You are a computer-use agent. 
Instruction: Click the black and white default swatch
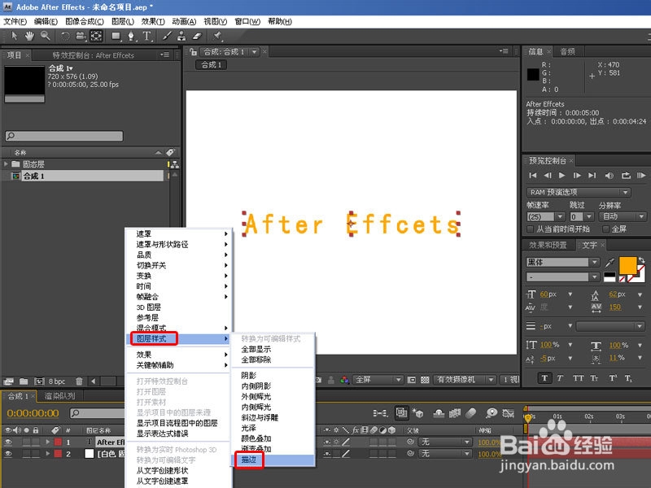click(609, 277)
